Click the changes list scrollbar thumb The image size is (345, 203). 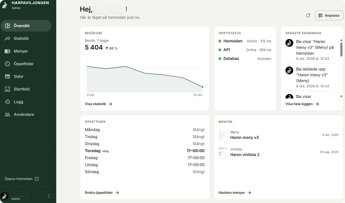tap(341, 50)
